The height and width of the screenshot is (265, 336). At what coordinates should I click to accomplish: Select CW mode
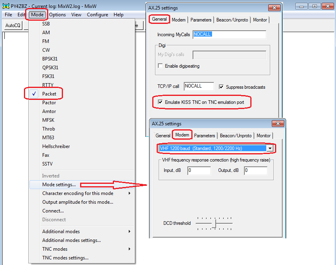[82, 50]
